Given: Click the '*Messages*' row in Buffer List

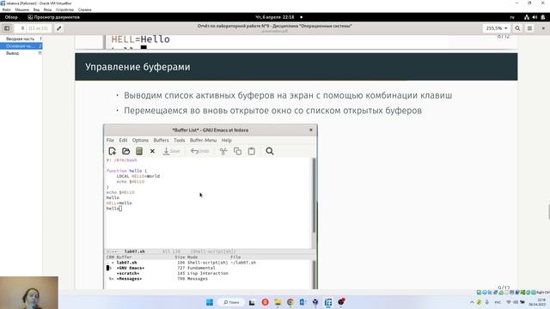Looking at the screenshot, I should click(157, 279).
